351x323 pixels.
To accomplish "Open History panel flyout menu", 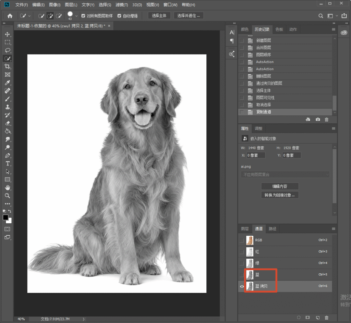I will [334, 29].
